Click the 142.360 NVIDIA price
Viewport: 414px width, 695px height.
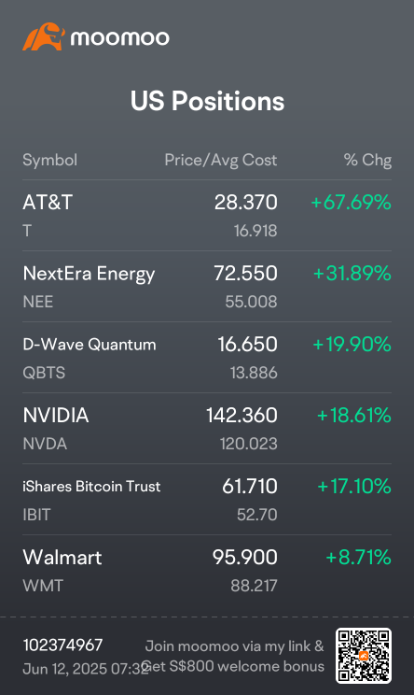pyautogui.click(x=241, y=416)
